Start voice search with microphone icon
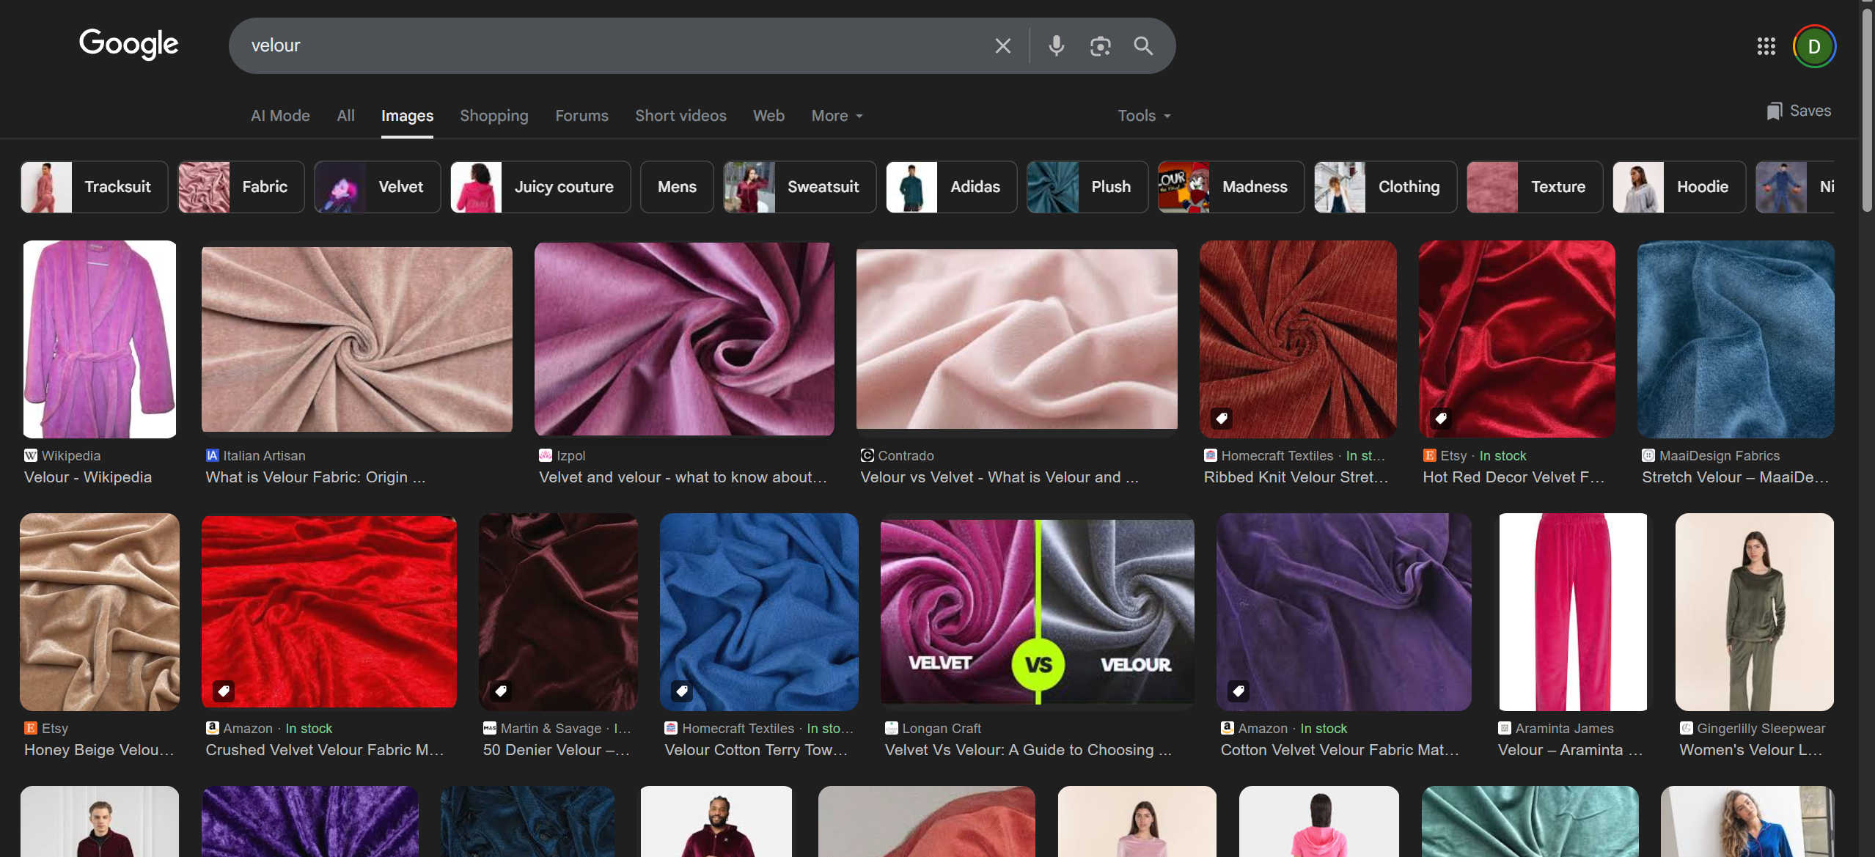Viewport: 1875px width, 857px height. 1056,46
